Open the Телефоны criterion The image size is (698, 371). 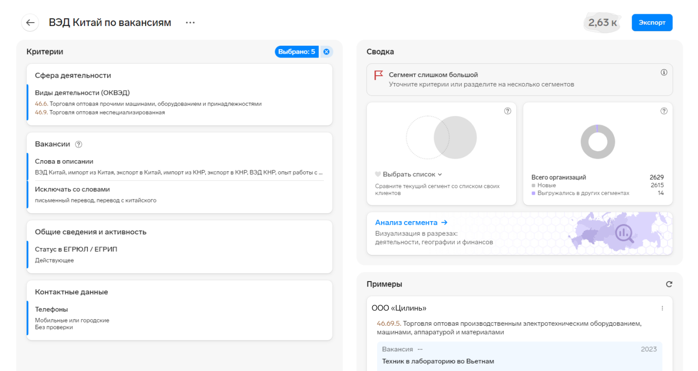(x=179, y=318)
